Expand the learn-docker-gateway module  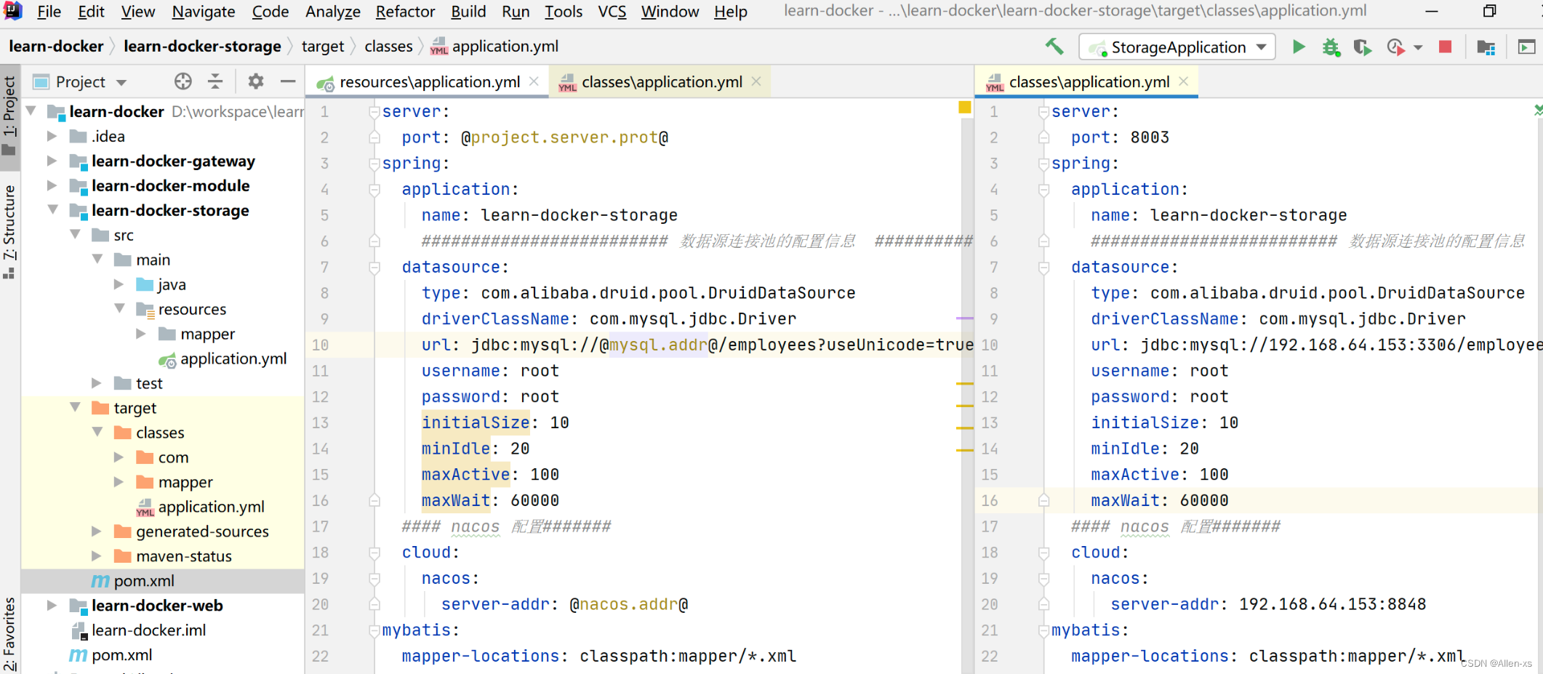[52, 161]
